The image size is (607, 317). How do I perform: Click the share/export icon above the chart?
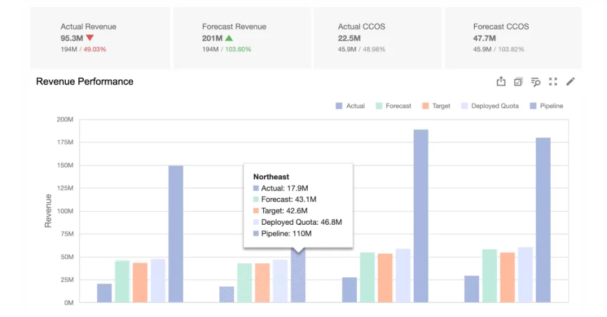(x=501, y=82)
